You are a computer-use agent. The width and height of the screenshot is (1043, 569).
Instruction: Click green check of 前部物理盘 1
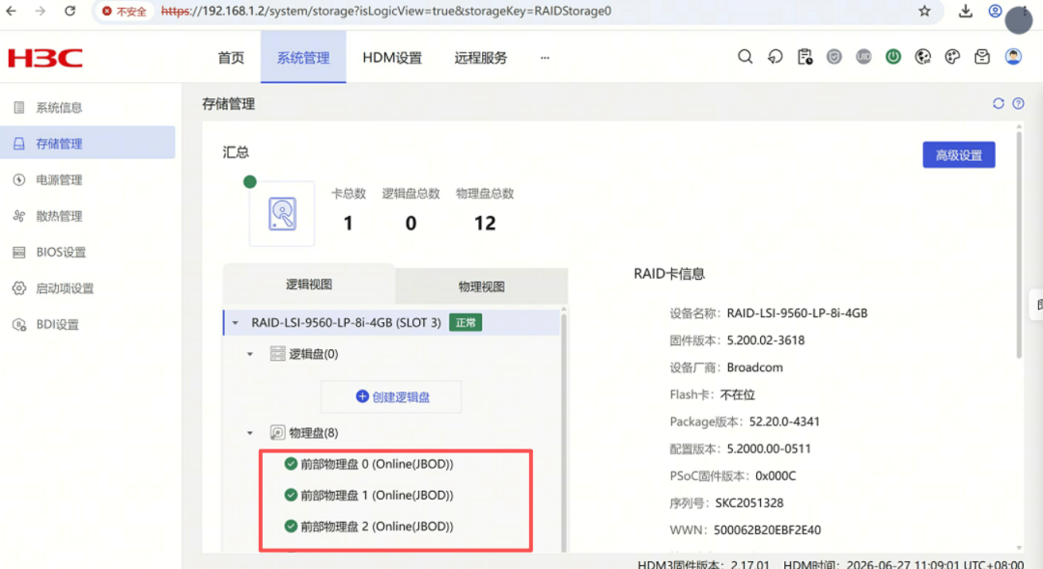pos(291,495)
